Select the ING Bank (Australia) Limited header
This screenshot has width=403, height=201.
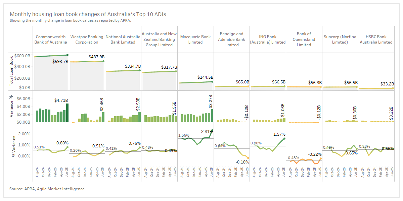coord(268,40)
